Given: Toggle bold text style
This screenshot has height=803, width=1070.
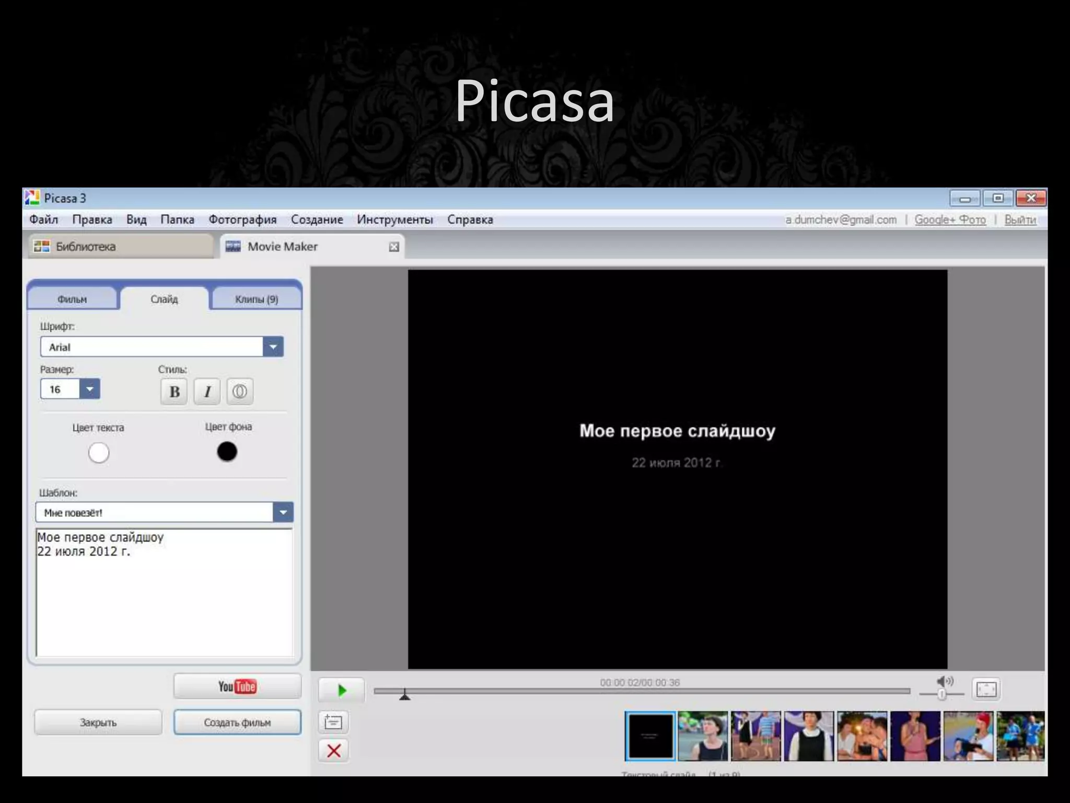Looking at the screenshot, I should pyautogui.click(x=174, y=392).
